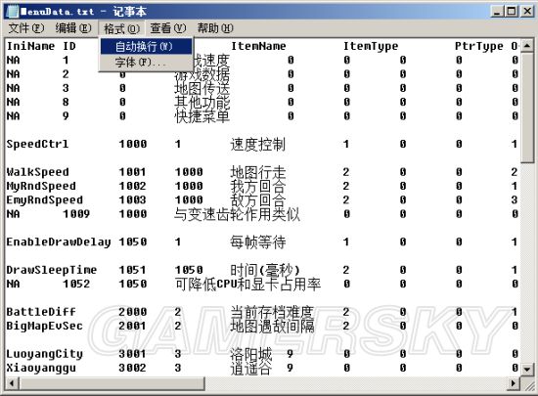538x396 pixels.
Task: Minimize the Notepad window
Action: pos(497,12)
